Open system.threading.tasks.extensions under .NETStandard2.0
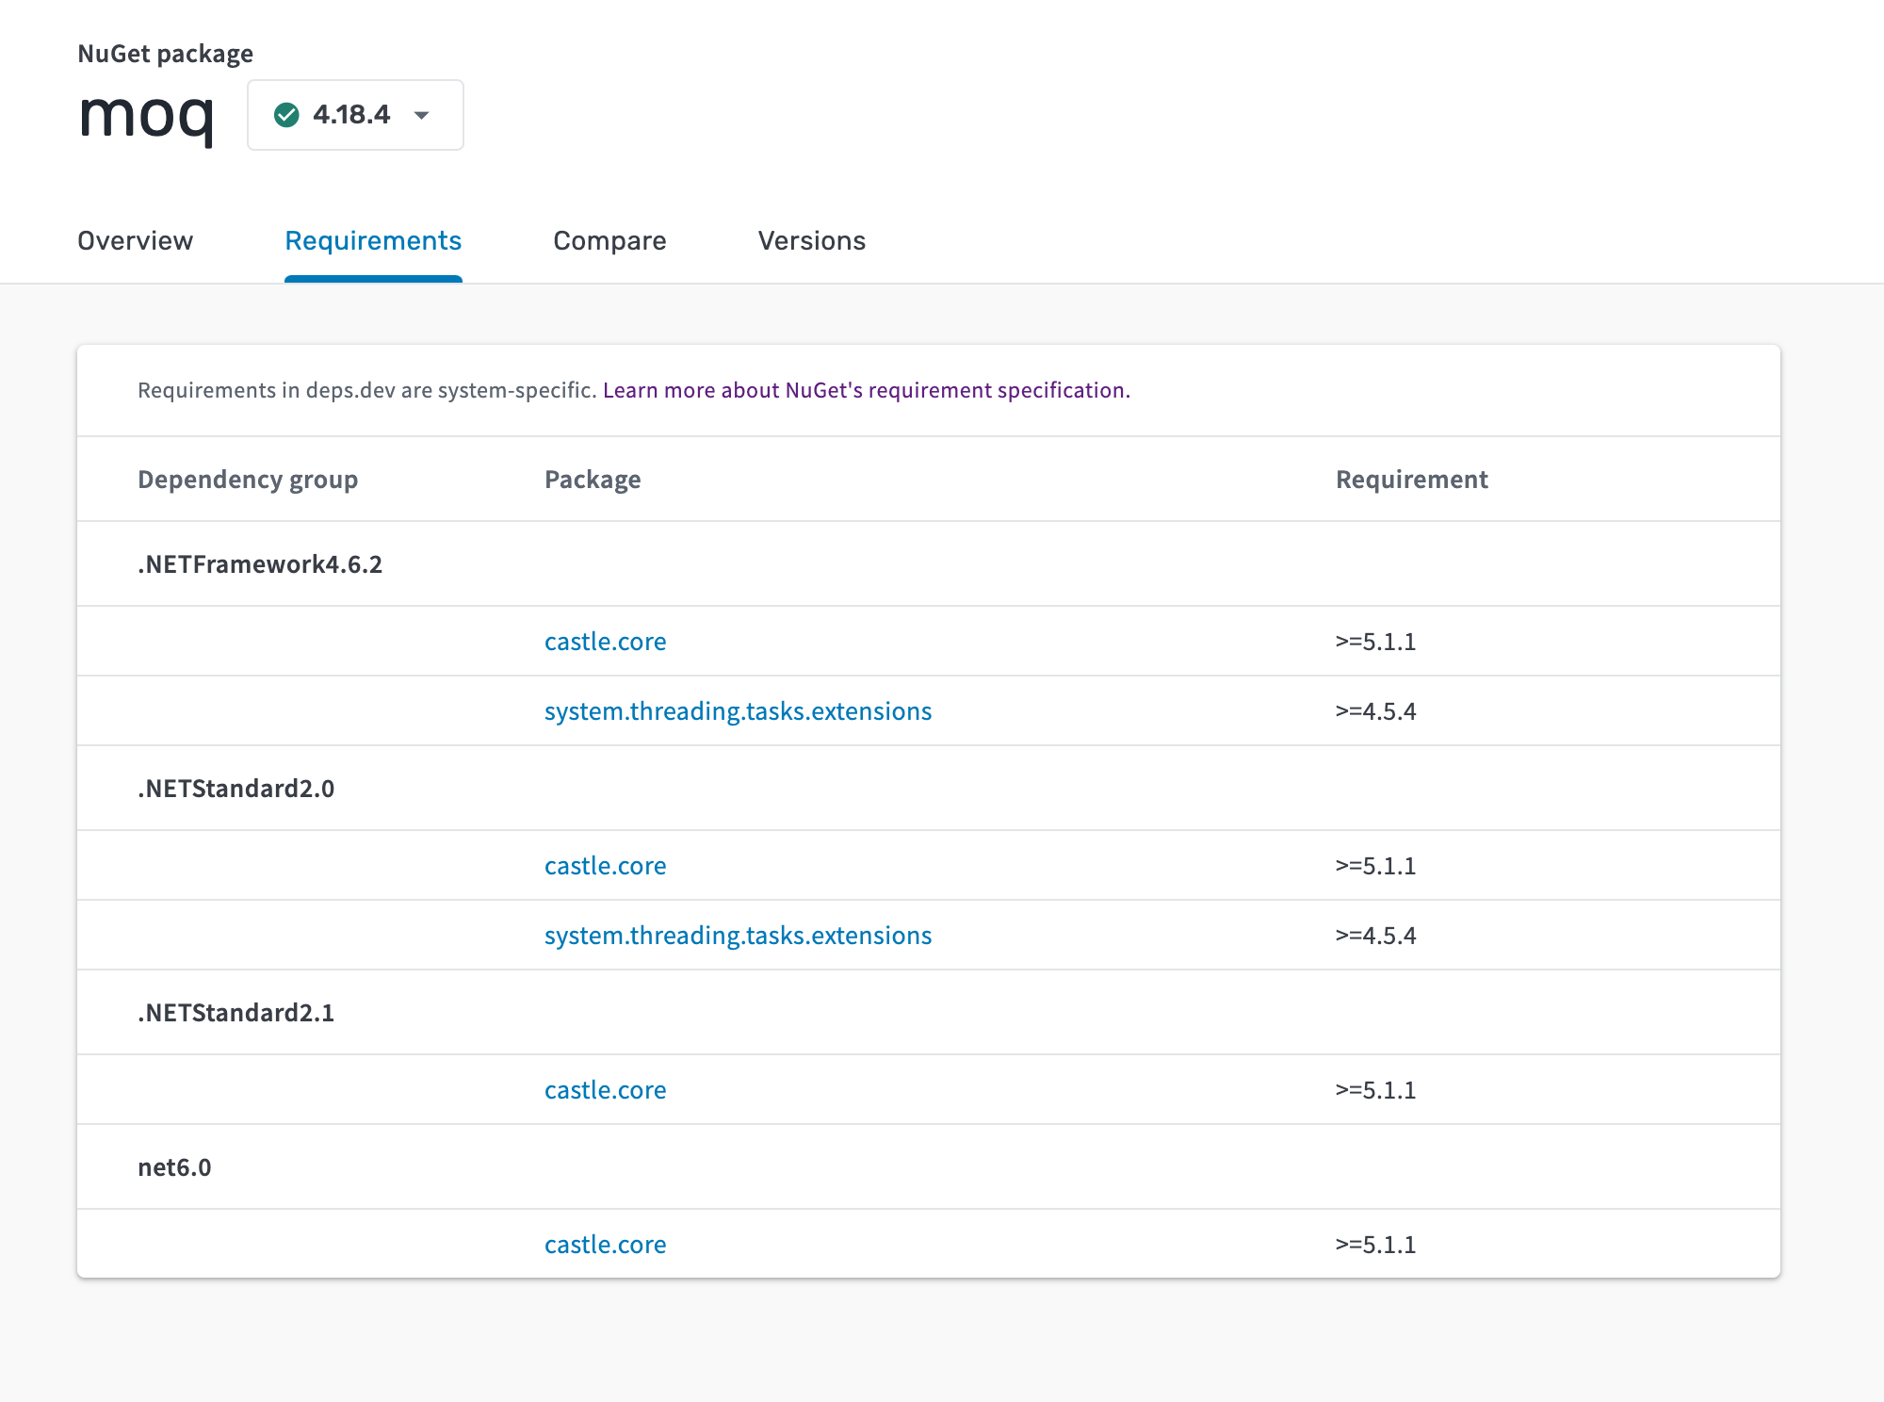The width and height of the screenshot is (1884, 1402). (738, 936)
